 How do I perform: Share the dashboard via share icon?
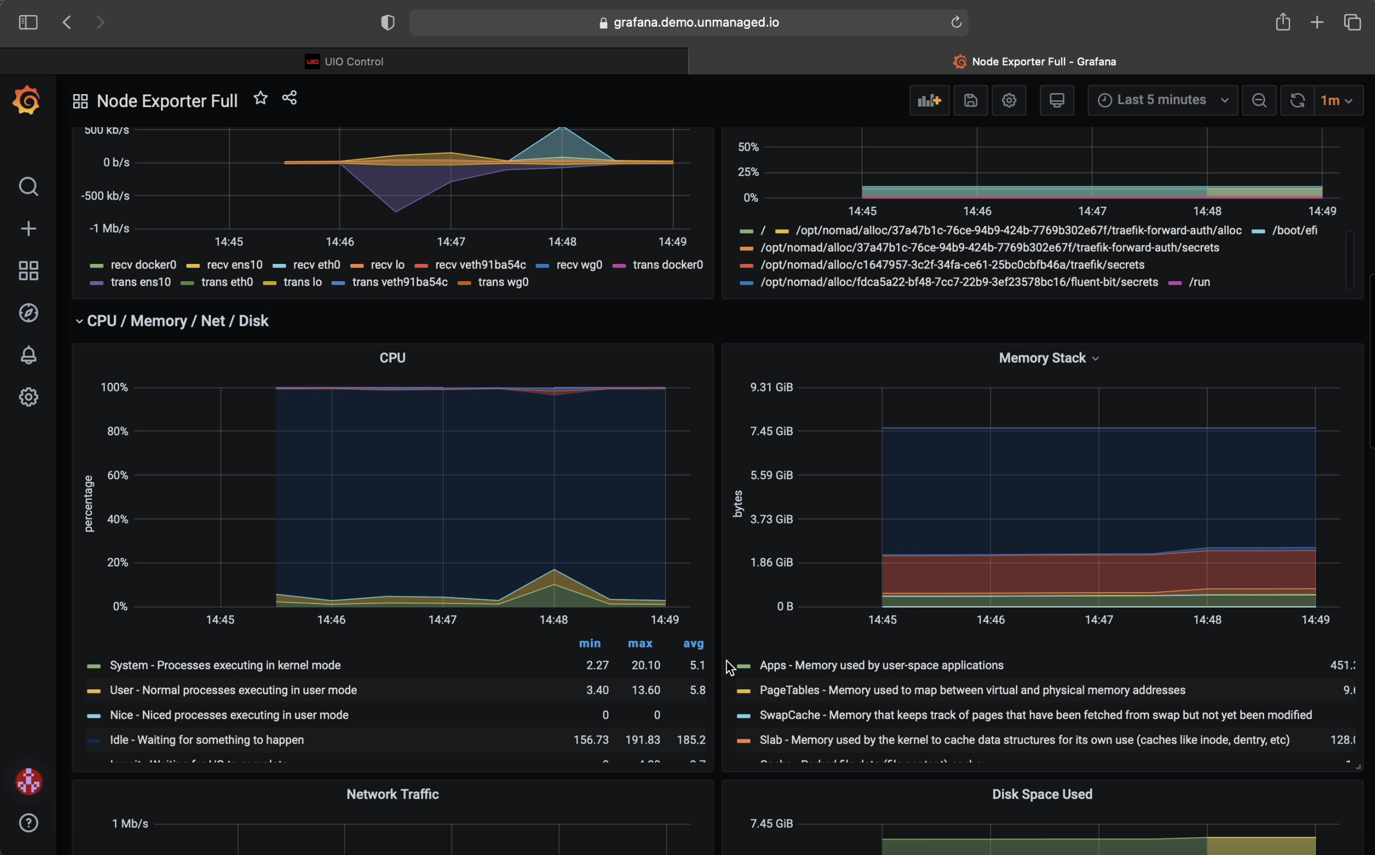(290, 98)
